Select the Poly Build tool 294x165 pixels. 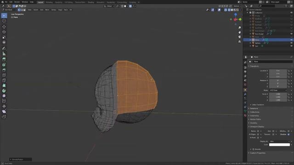(4, 86)
